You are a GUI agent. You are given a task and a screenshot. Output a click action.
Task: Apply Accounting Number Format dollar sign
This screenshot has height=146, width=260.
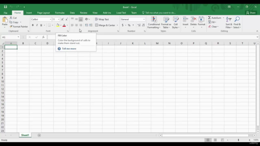(123, 25)
